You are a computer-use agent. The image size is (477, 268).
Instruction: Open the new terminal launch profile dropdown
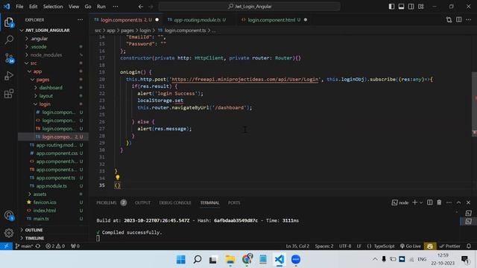click(421, 202)
